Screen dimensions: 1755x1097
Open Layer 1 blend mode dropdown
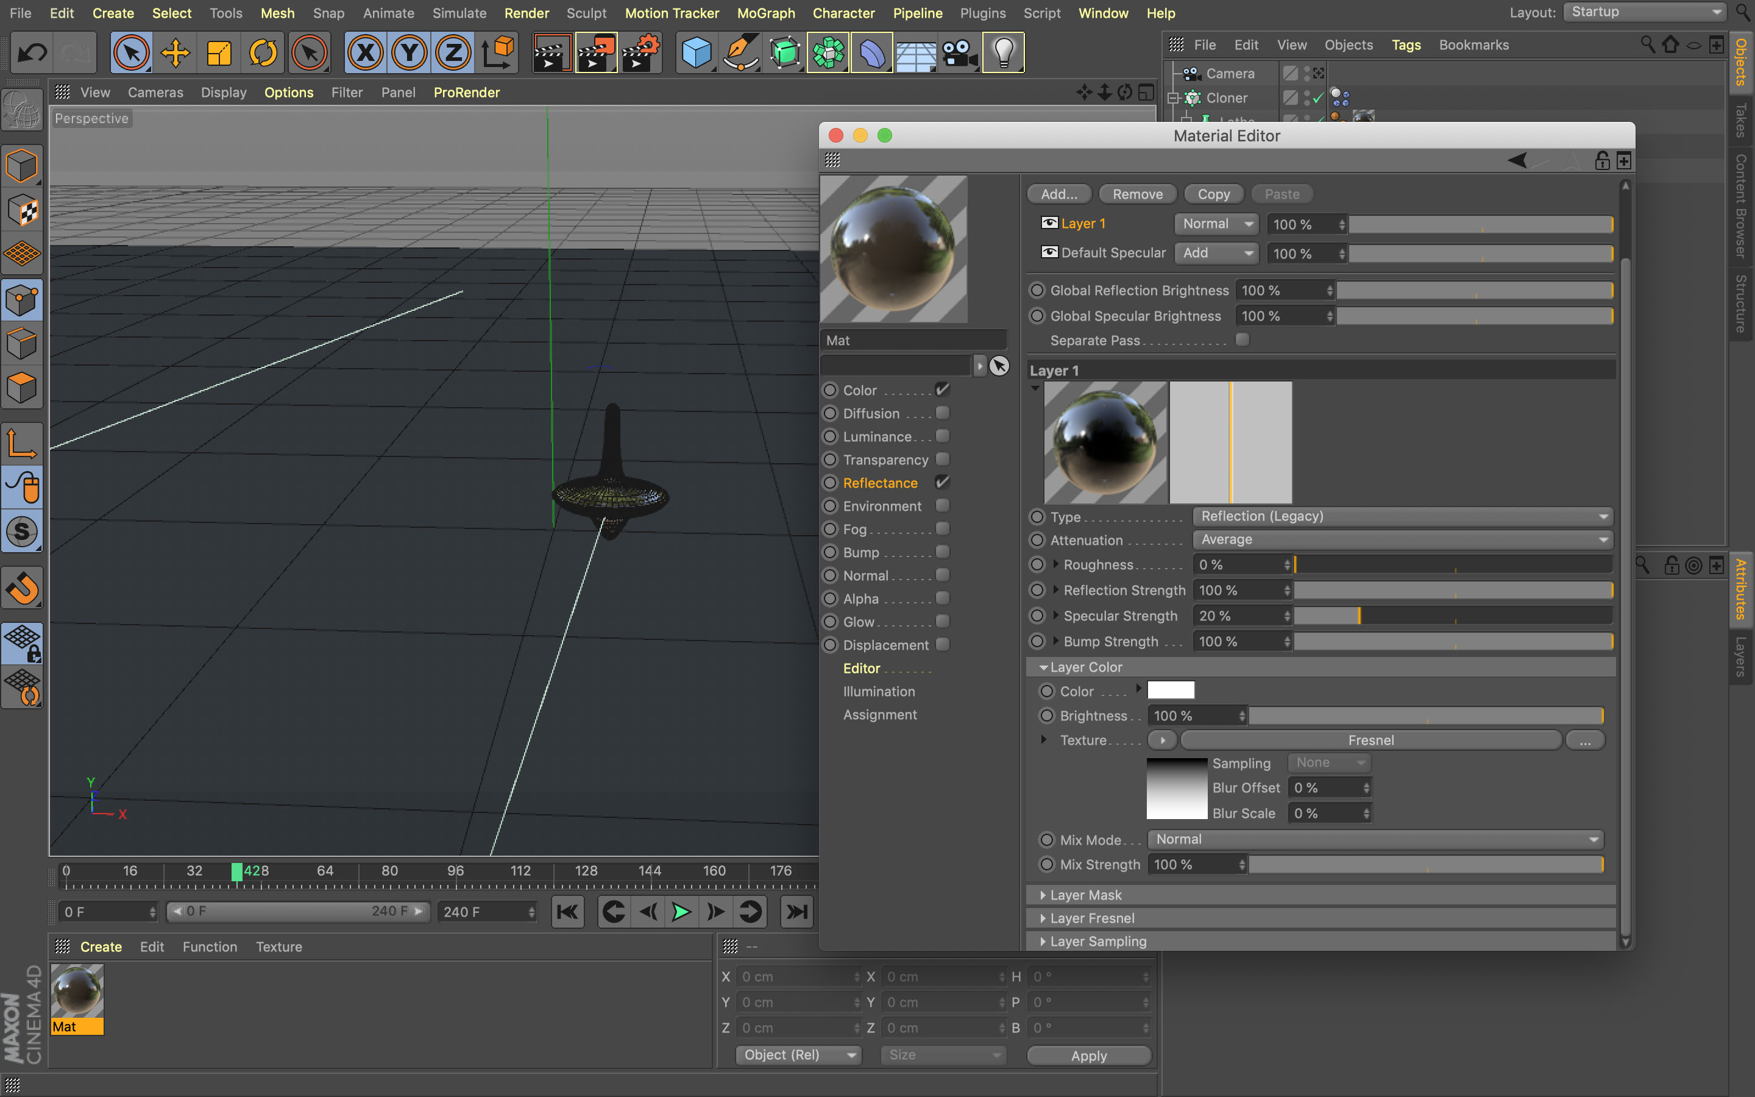pos(1216,224)
